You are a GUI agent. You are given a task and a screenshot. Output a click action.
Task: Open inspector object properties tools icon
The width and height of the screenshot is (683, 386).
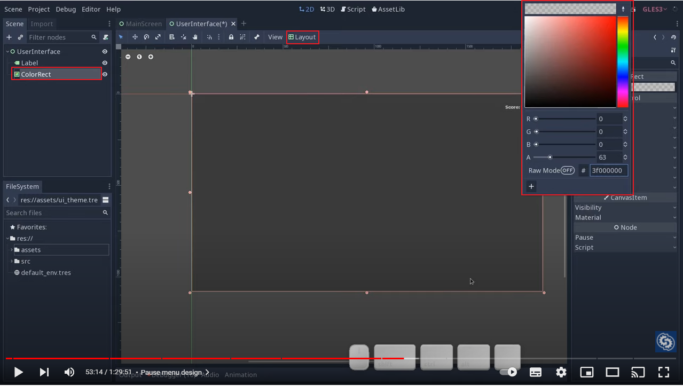click(x=673, y=50)
